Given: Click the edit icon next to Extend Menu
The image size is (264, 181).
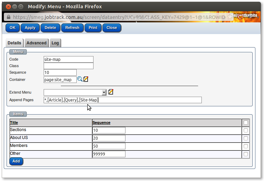Looking at the screenshot, I should click(111, 92).
